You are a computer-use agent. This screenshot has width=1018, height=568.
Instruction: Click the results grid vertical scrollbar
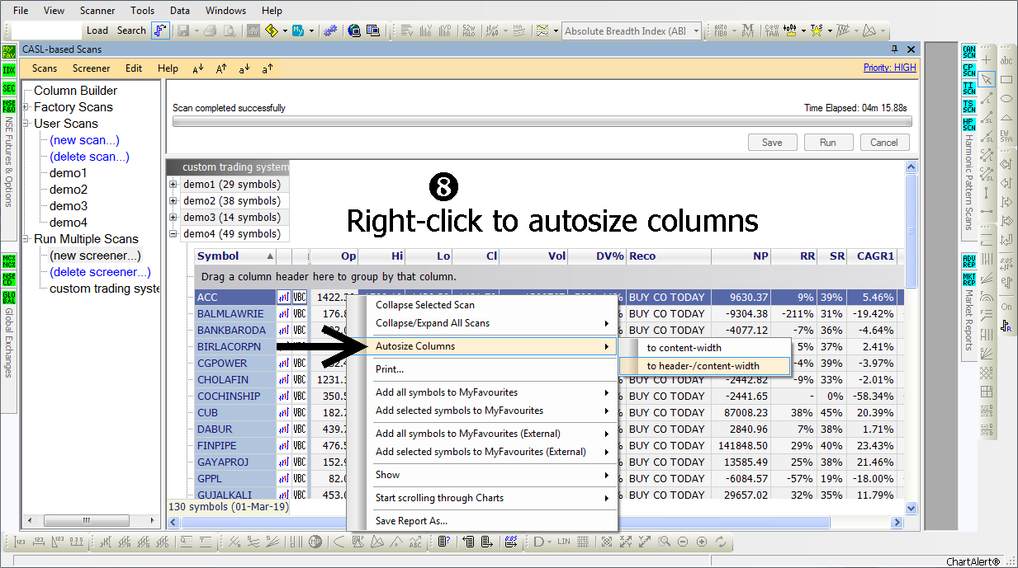(x=911, y=339)
